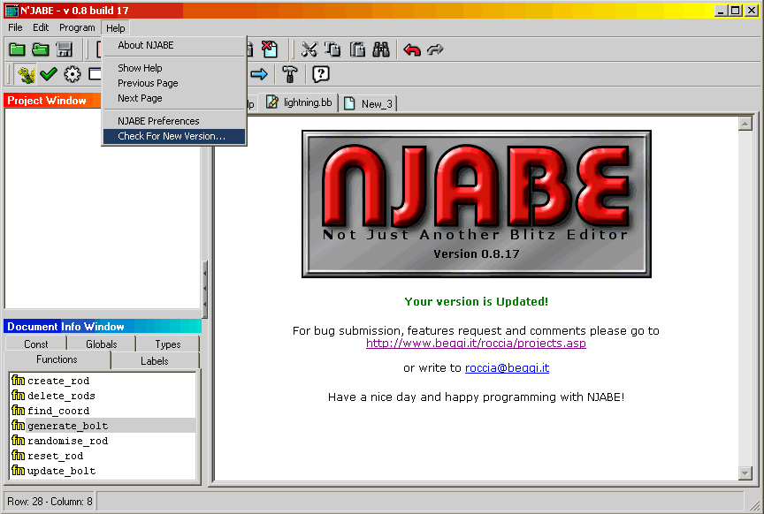764x514 pixels.
Task: Click the Row 28 Column 8 status text
Action: pyautogui.click(x=50, y=502)
